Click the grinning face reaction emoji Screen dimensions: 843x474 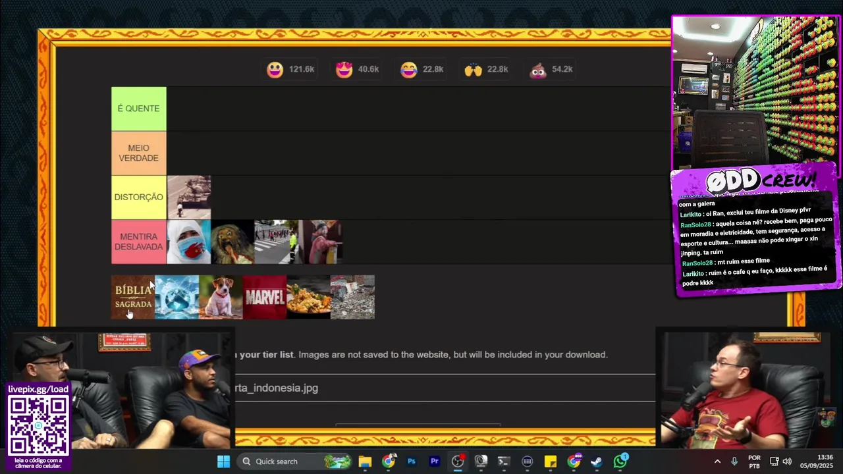[275, 69]
